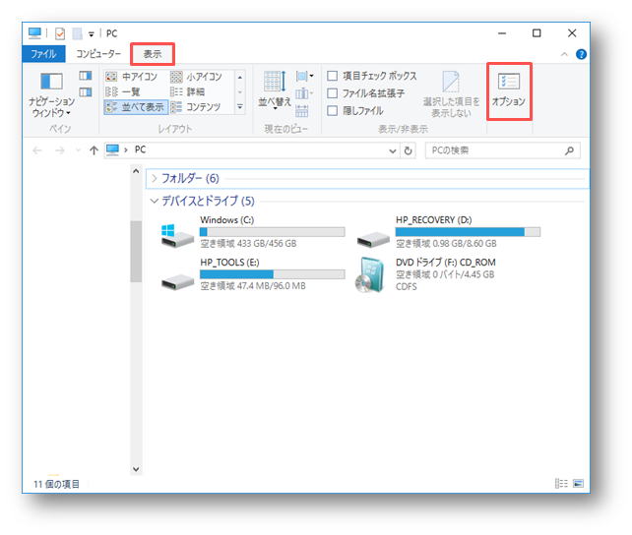The height and width of the screenshot is (535, 632).
Task: Open recent locations dropdown arrow
Action: 78,150
